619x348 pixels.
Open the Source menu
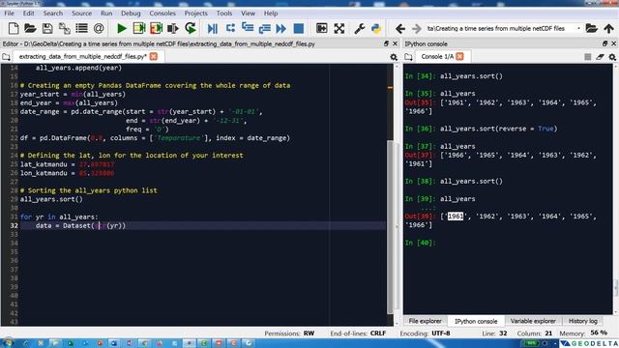point(81,13)
